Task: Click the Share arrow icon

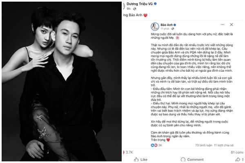Action: point(238,159)
